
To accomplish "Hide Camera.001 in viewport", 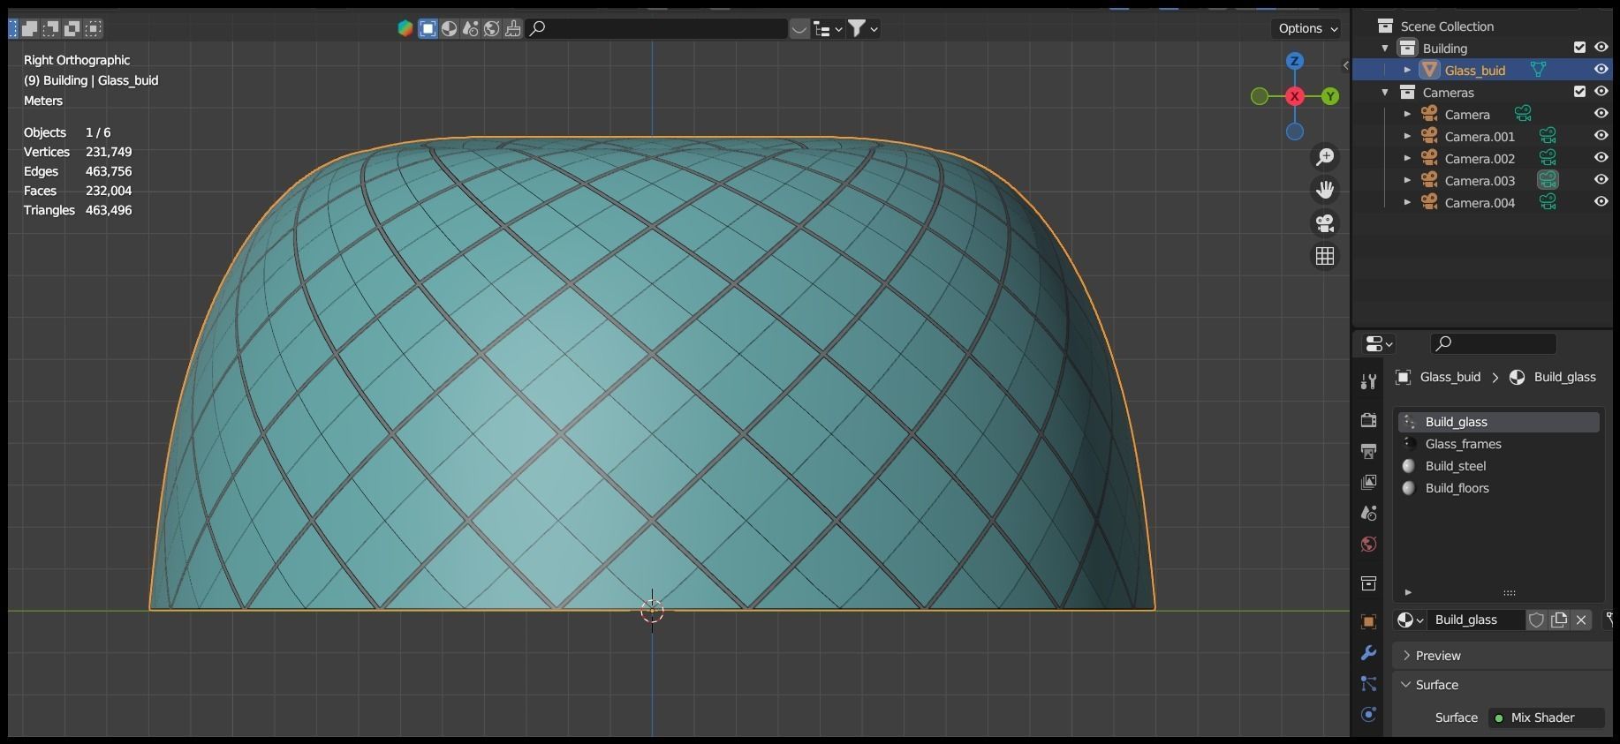I will click(x=1601, y=136).
